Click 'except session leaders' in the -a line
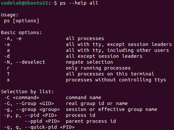The width and height of the screenshot is (174, 130). point(139,45)
